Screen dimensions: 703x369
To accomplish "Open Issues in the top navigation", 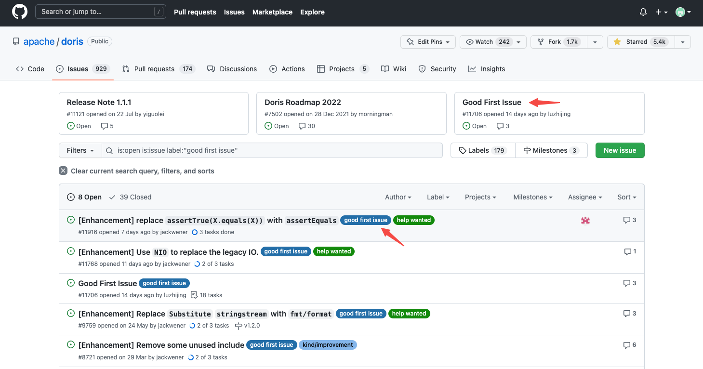I will pyautogui.click(x=234, y=12).
